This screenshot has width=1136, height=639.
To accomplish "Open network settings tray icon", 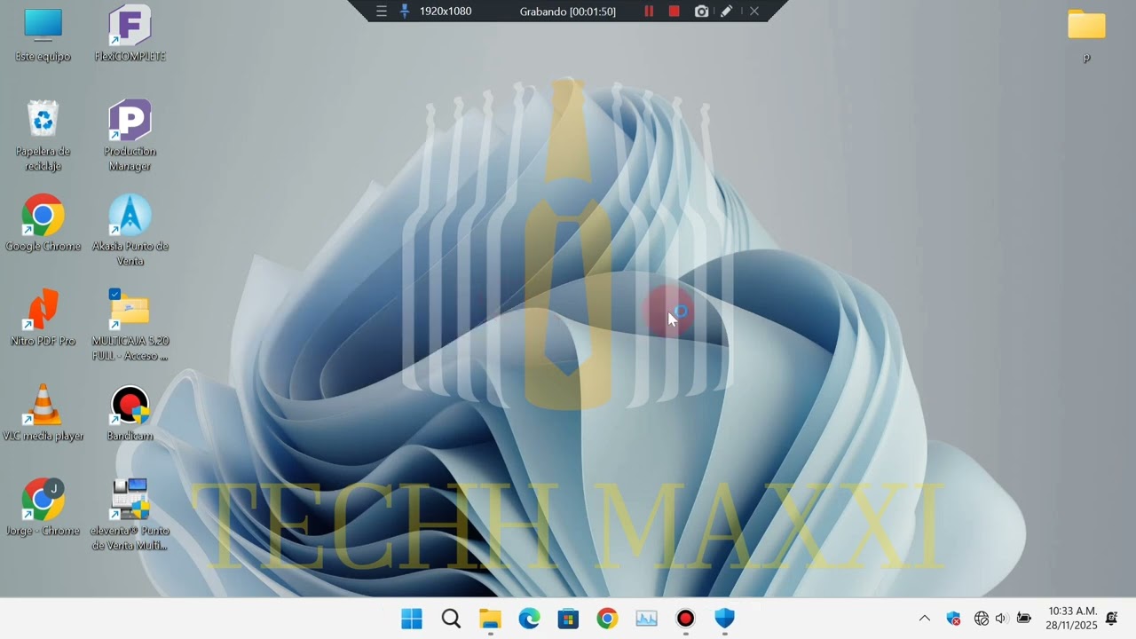I will click(981, 619).
